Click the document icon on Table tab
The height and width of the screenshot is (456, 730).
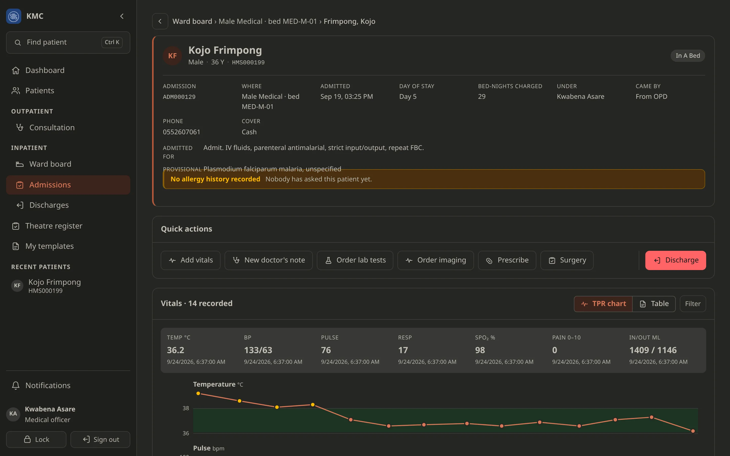(x=643, y=304)
